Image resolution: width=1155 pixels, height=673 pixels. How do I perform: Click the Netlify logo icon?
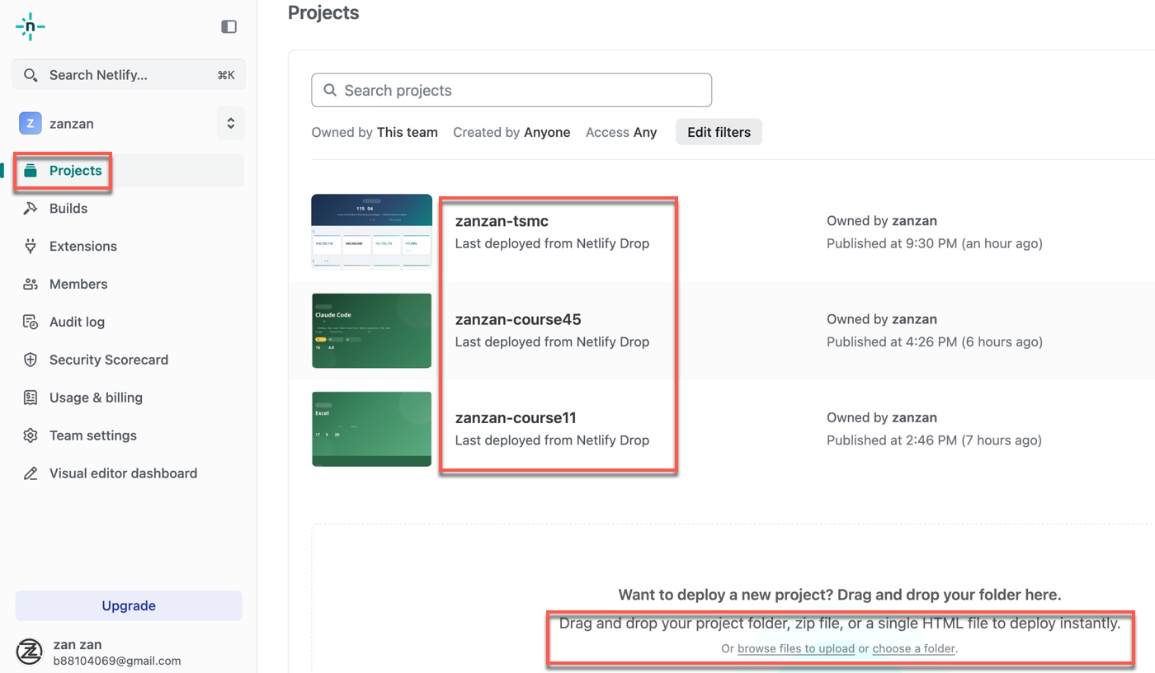point(31,26)
